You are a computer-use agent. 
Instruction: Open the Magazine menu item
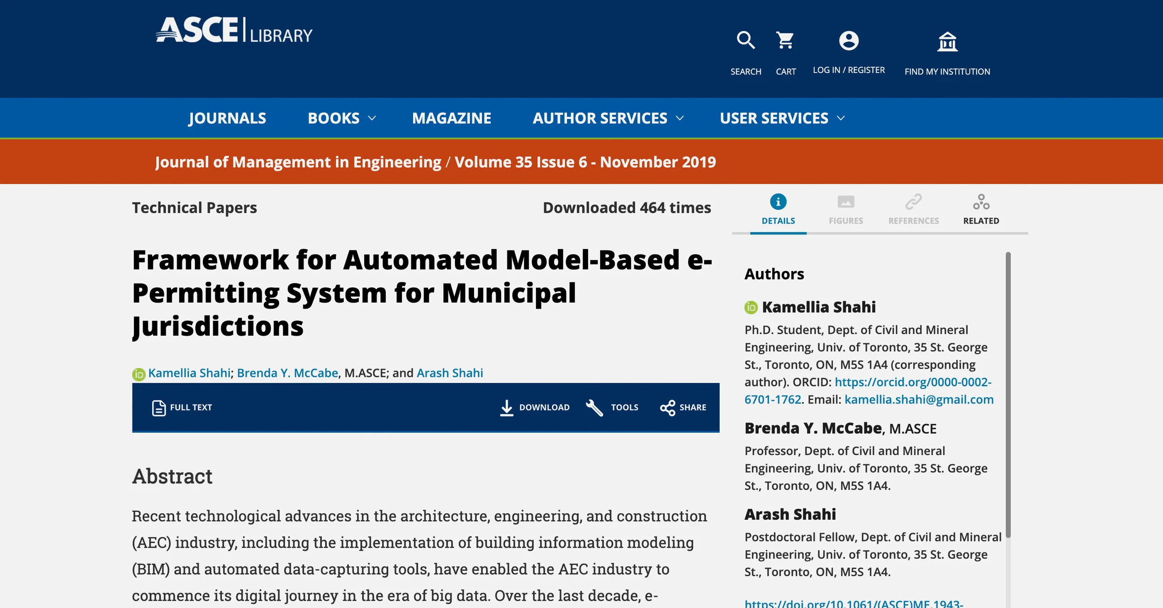point(451,118)
